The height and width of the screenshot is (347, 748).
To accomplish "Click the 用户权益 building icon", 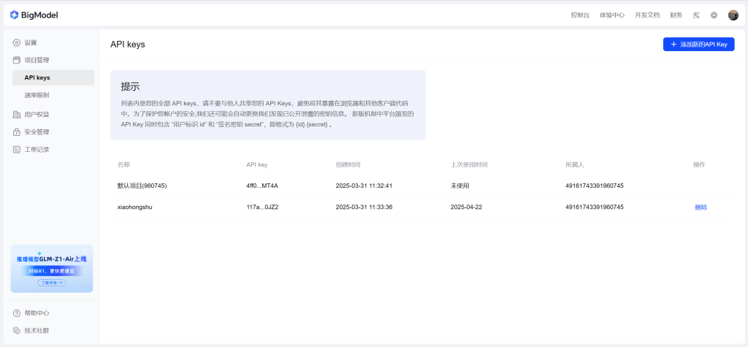I will pyautogui.click(x=17, y=114).
